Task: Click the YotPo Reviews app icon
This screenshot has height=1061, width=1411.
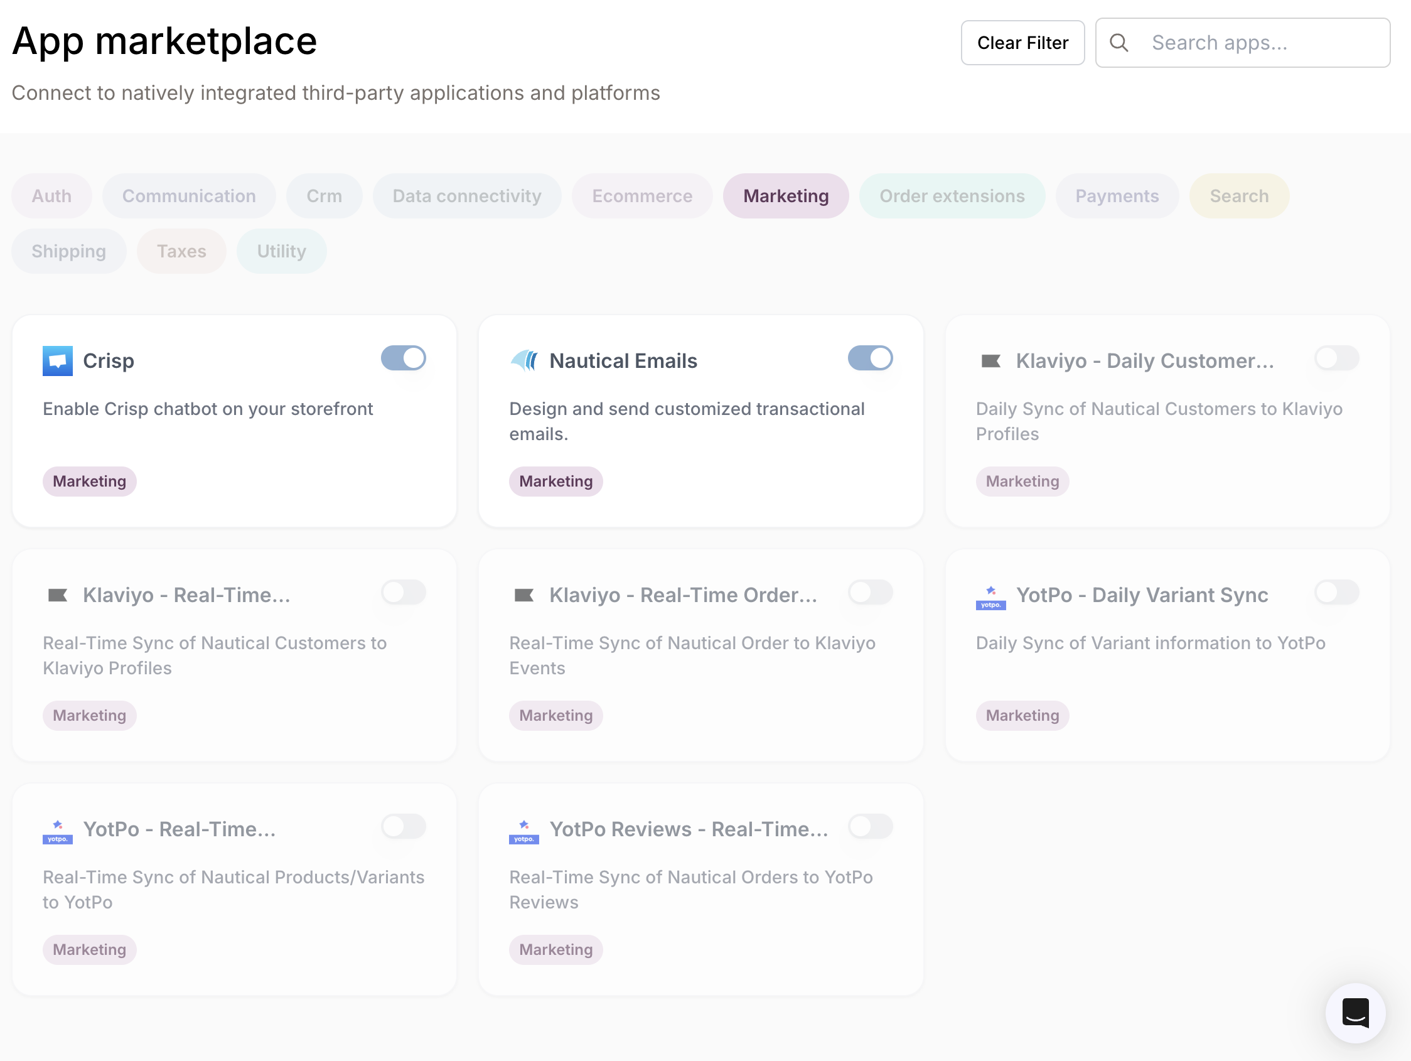Action: coord(524,831)
